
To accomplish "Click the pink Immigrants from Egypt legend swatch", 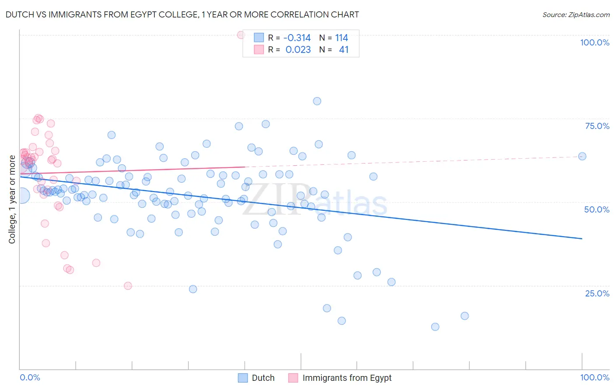I will [293, 378].
